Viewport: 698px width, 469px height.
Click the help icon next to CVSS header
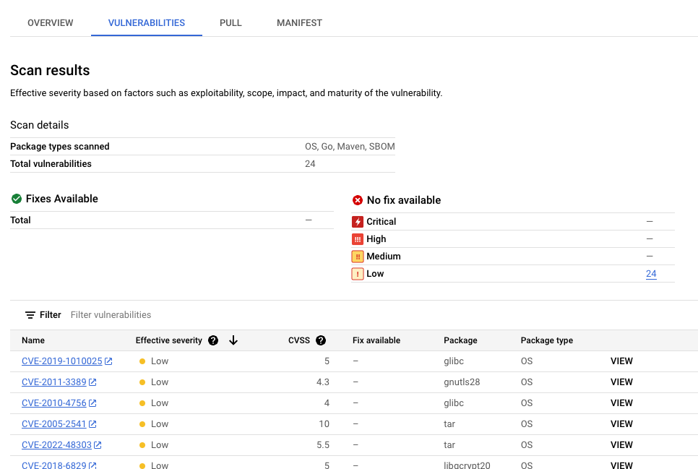click(320, 340)
